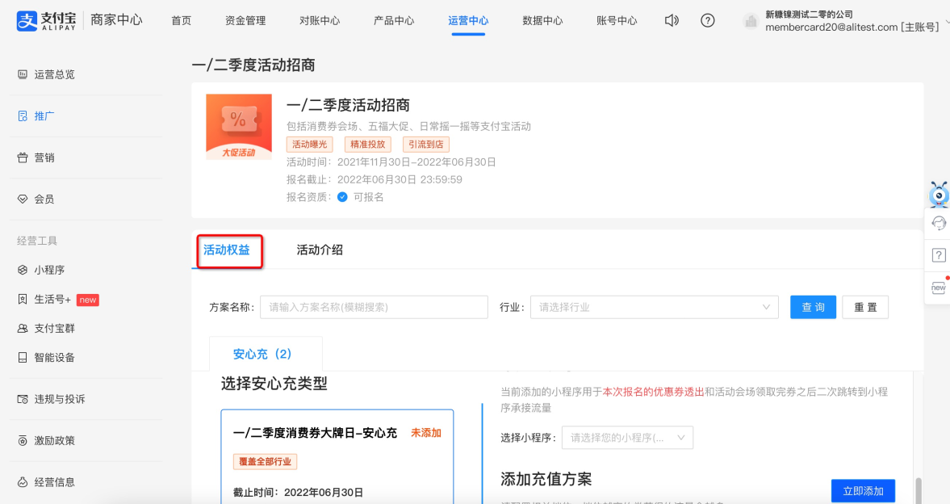Click the 方案名称 search input field

click(374, 308)
